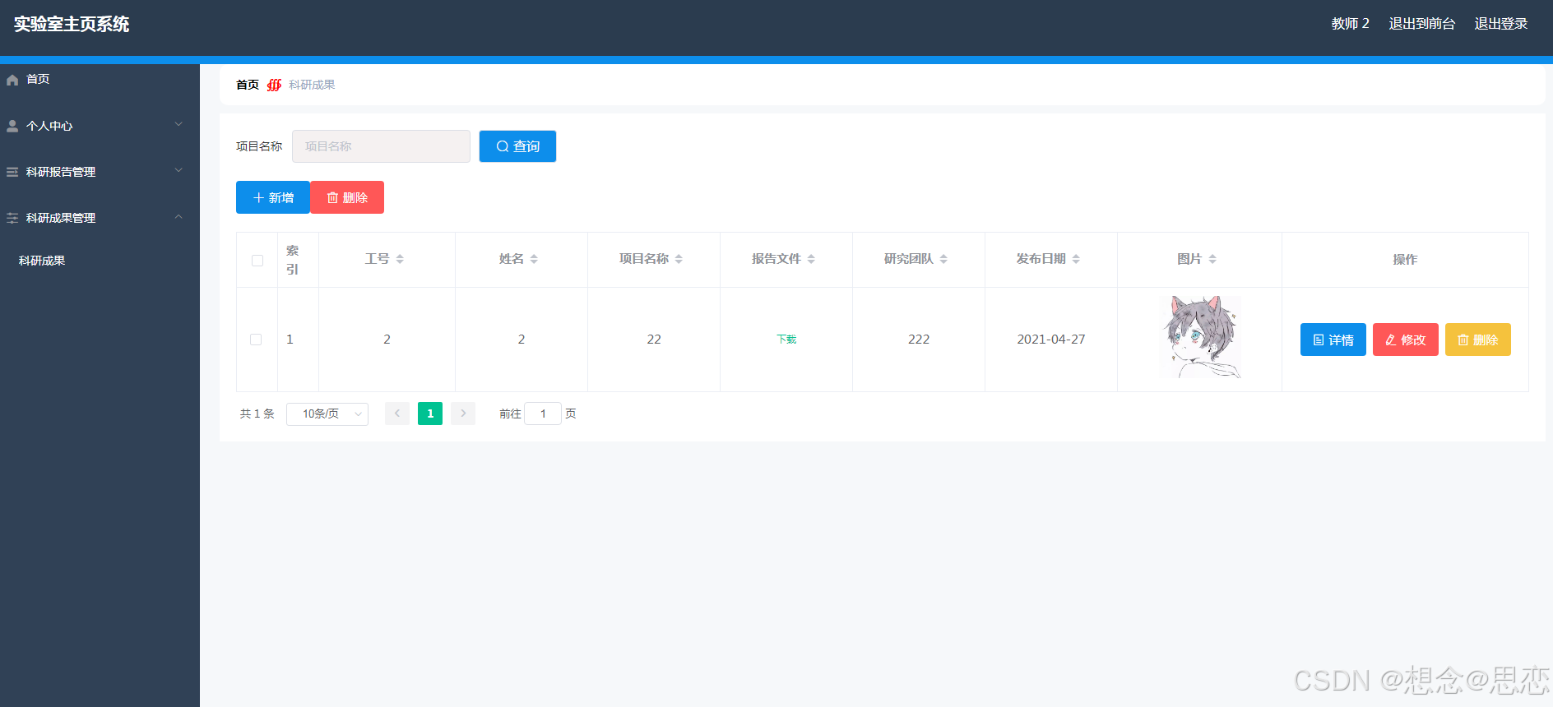1553x707 pixels.
Task: Sort 报告文件 column with its arrow icon
Action: click(811, 259)
